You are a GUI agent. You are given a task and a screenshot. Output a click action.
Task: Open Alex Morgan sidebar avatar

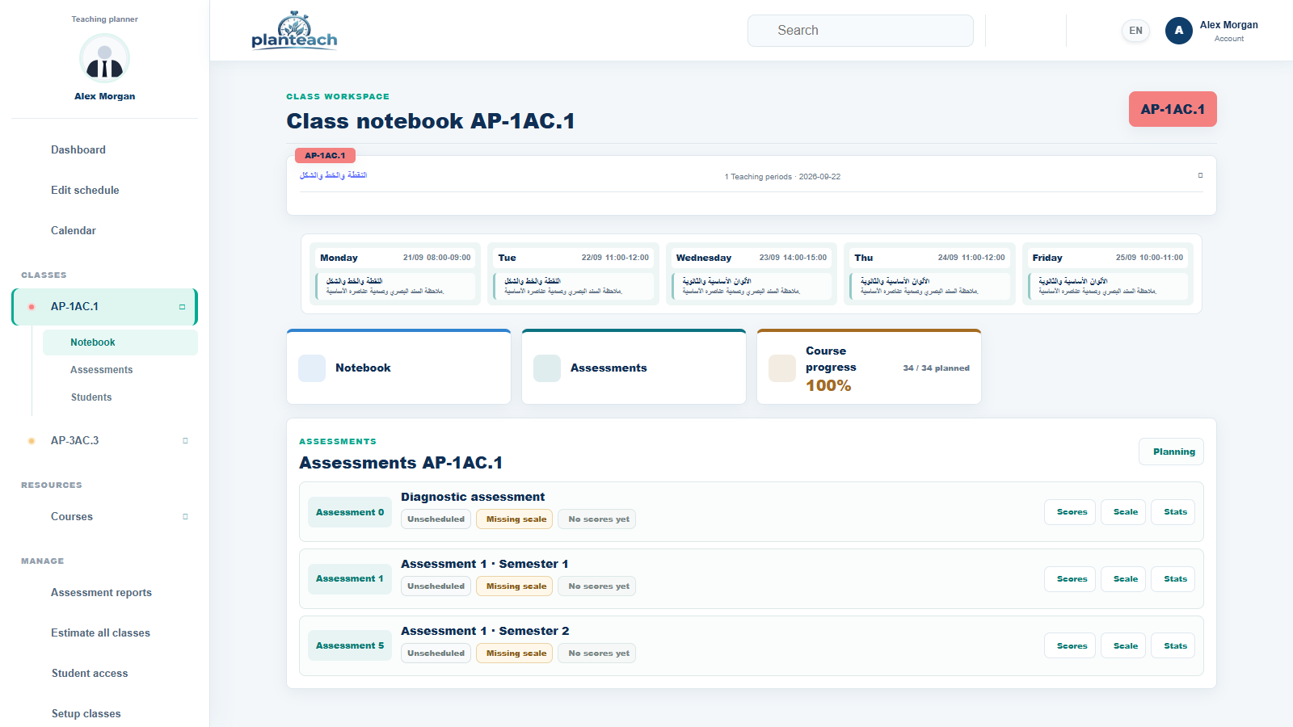point(104,58)
